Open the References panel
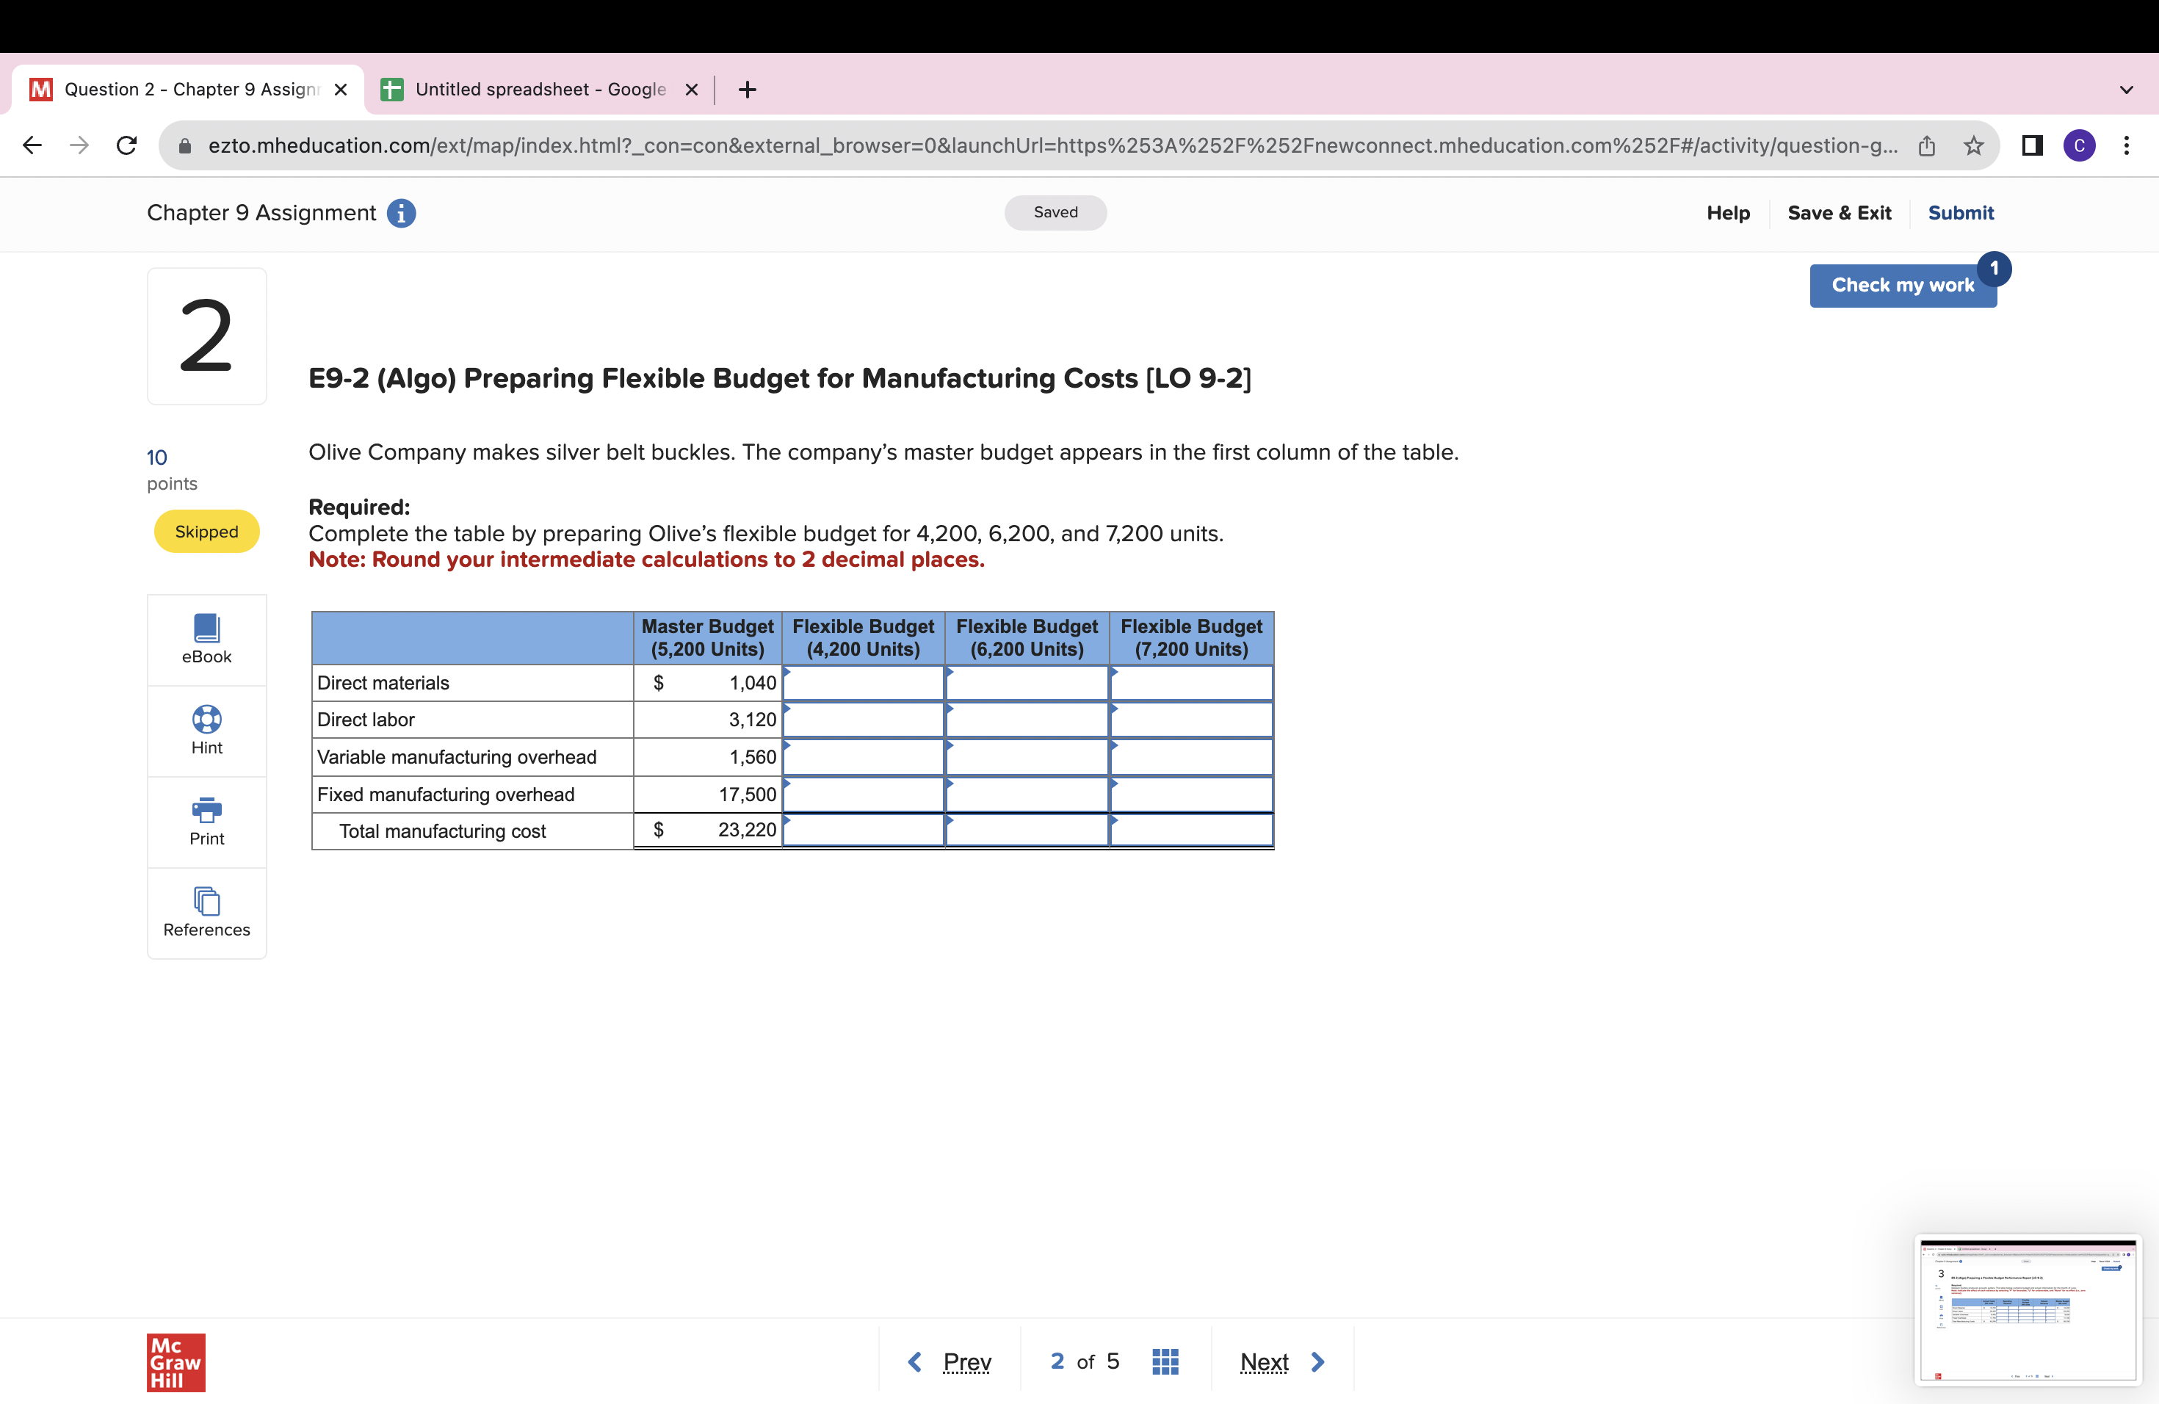2159x1404 pixels. click(206, 911)
